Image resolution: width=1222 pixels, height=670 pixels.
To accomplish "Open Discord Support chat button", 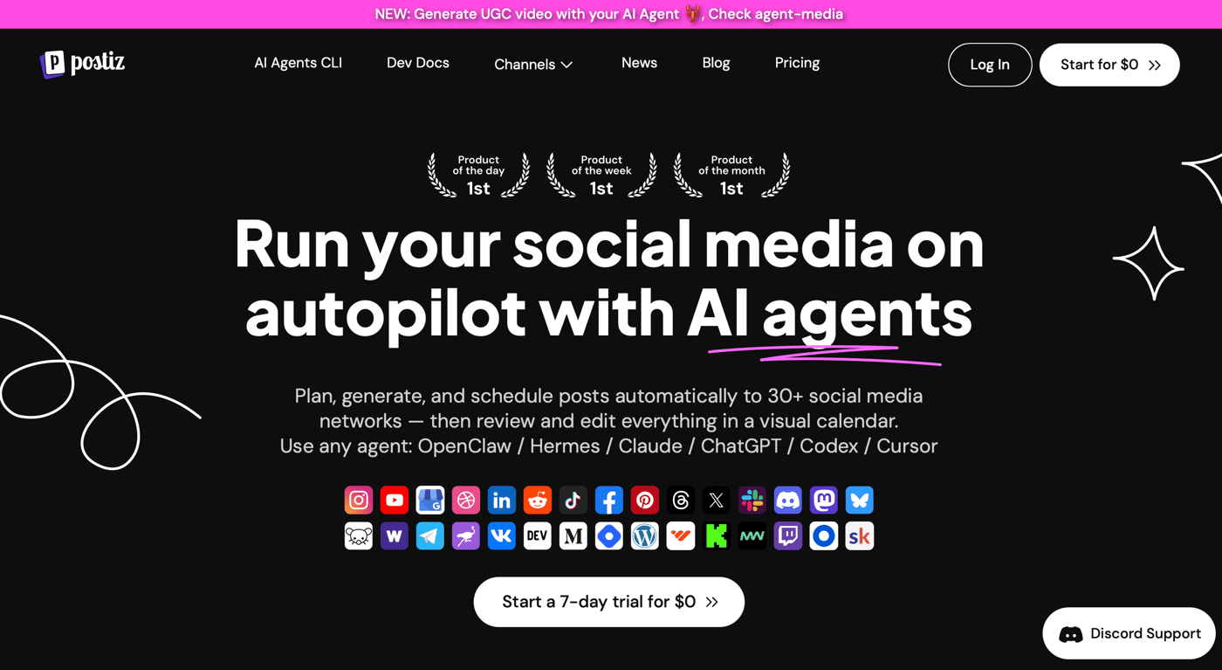I will point(1129,633).
